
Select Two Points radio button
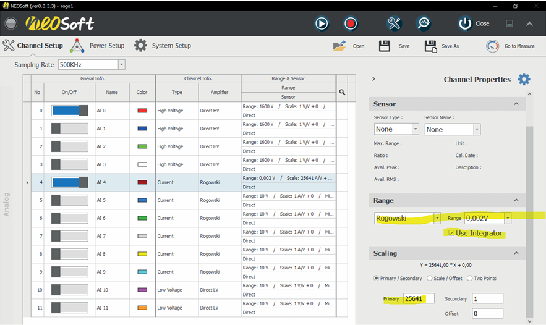coord(470,279)
